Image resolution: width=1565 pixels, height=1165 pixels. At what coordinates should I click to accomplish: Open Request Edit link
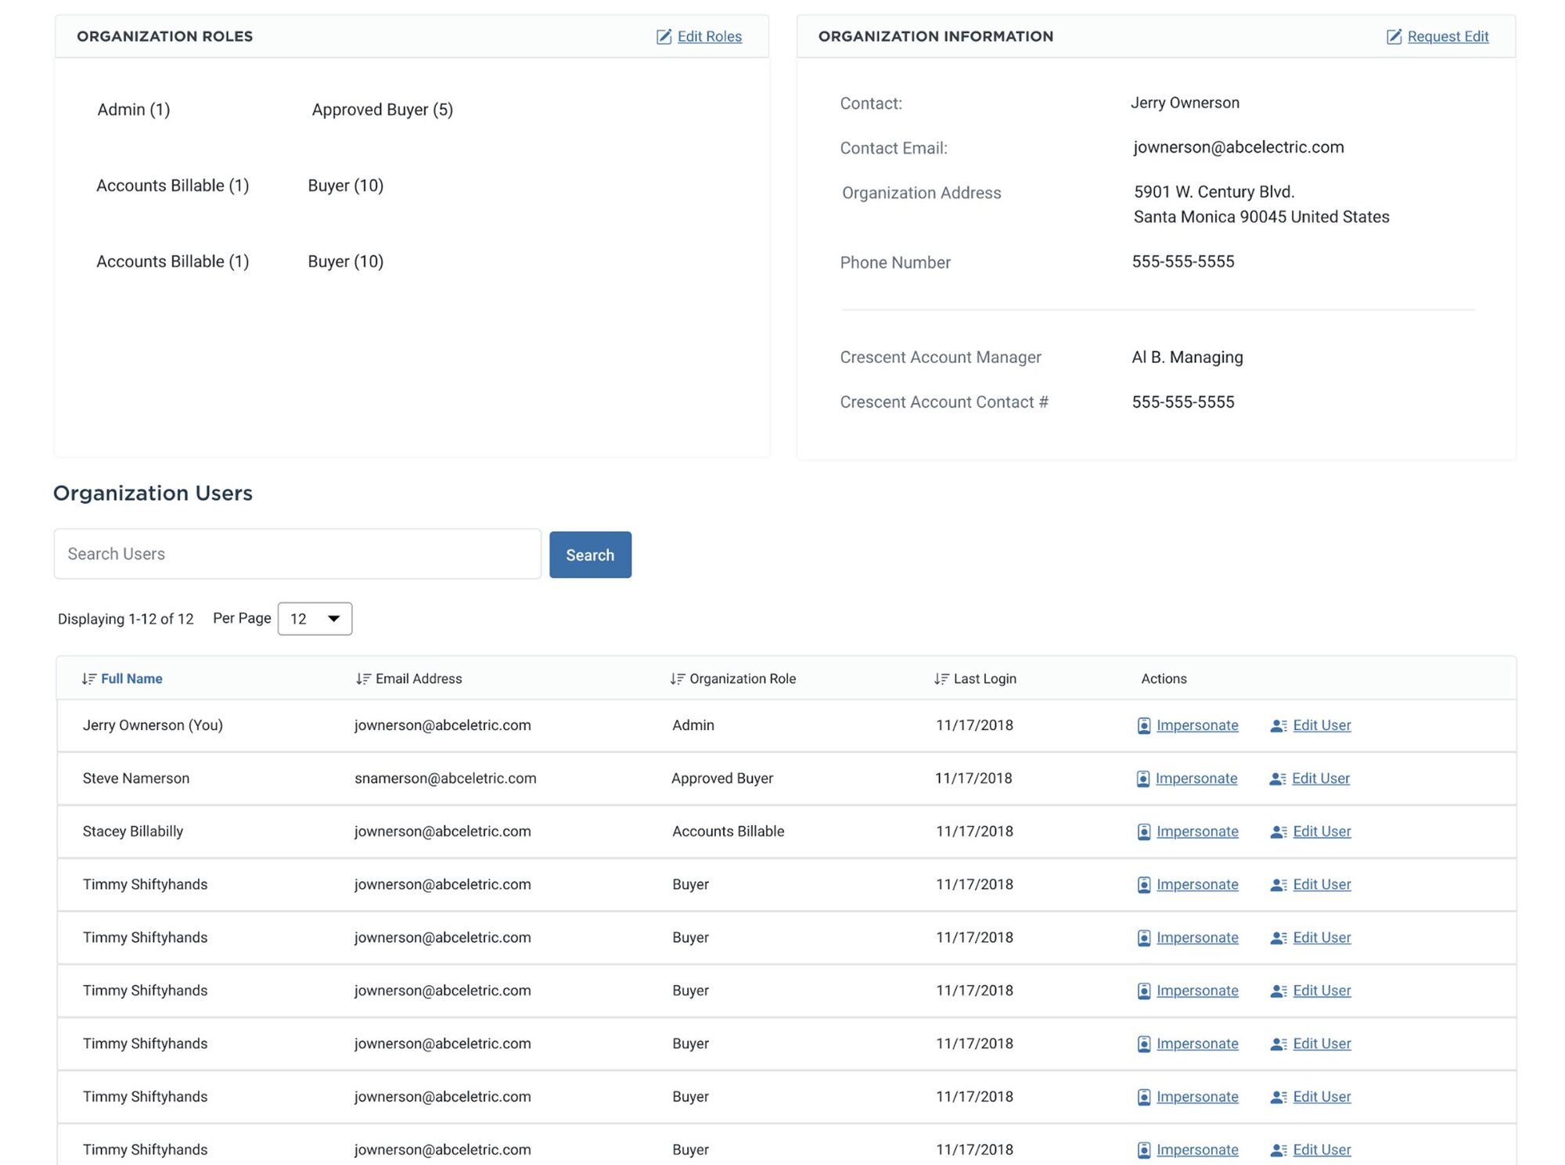click(1448, 37)
